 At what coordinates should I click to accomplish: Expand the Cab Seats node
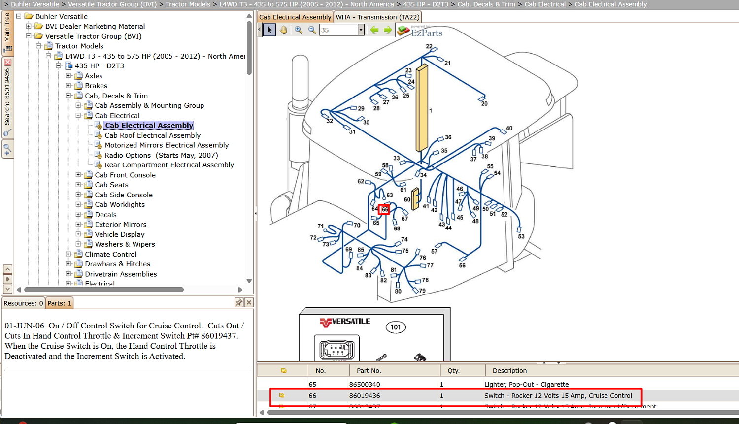point(78,185)
